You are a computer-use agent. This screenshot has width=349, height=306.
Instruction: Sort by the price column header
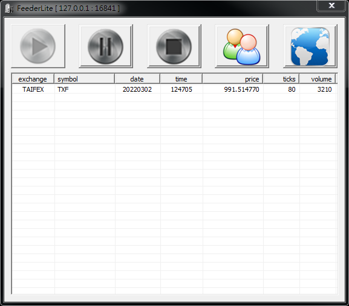coord(233,79)
